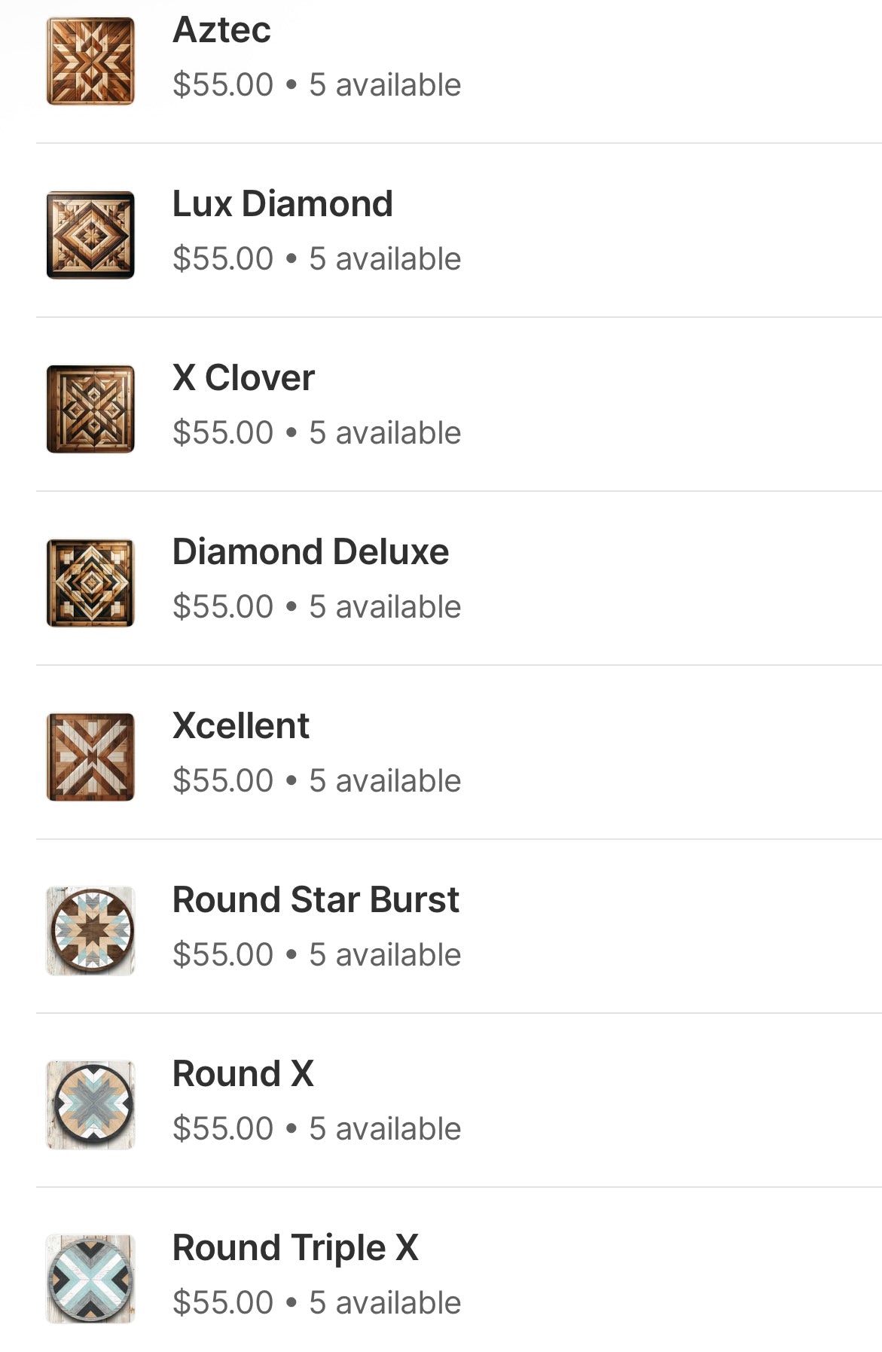Click the Diamond Deluxe title text
This screenshot has height=1352, width=882.
click(x=310, y=552)
